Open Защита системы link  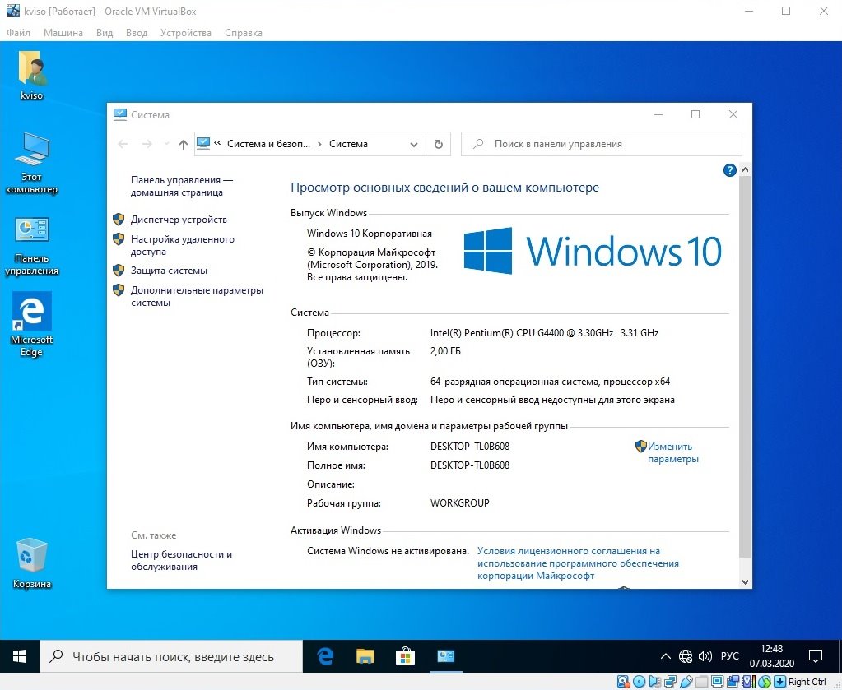pyautogui.click(x=170, y=271)
